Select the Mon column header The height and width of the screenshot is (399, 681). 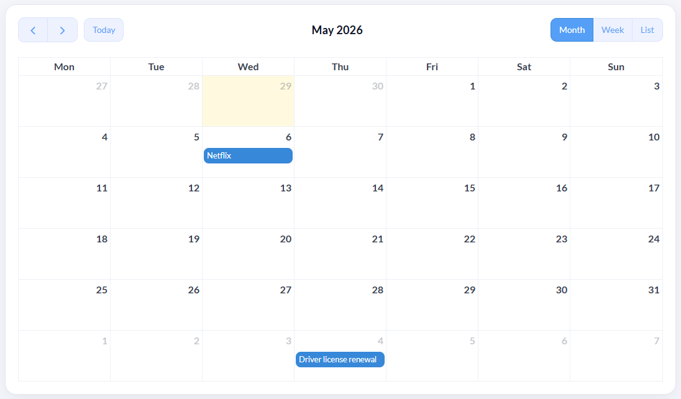(x=64, y=67)
